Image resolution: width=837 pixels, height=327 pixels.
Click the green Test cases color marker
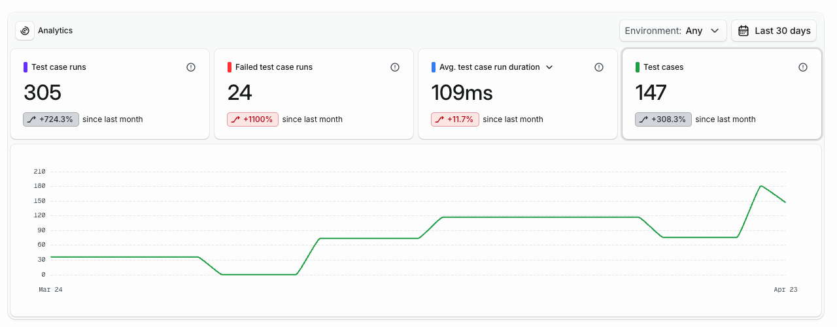(x=638, y=67)
